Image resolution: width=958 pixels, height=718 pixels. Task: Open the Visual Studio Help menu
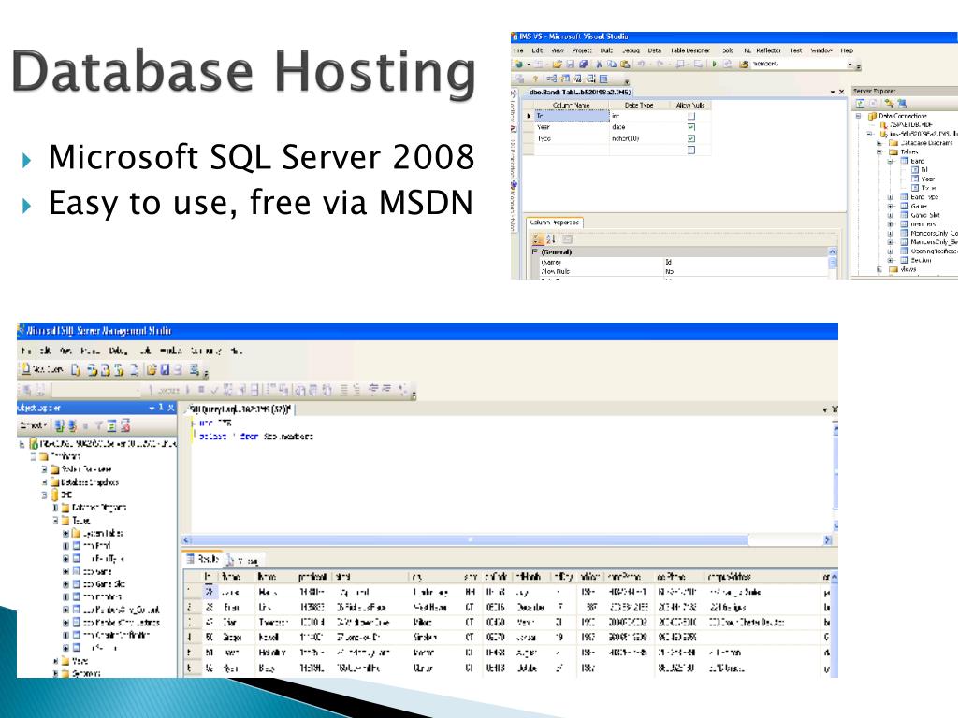tap(847, 50)
